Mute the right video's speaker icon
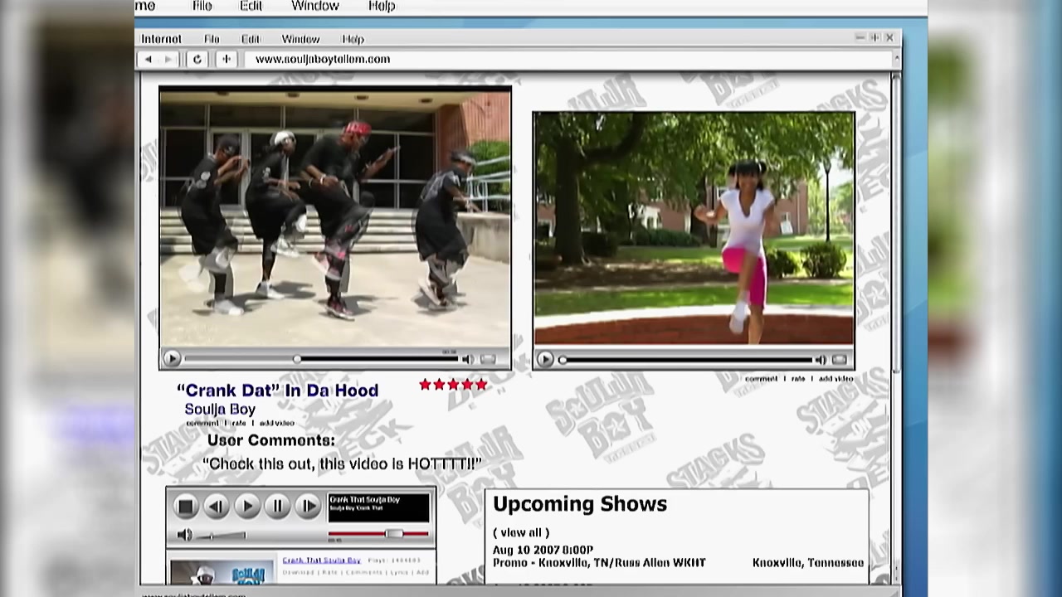Image resolution: width=1062 pixels, height=597 pixels. click(x=820, y=359)
